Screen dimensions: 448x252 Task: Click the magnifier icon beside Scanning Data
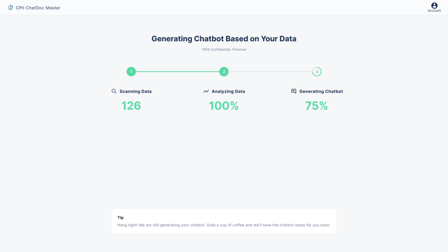(x=114, y=91)
